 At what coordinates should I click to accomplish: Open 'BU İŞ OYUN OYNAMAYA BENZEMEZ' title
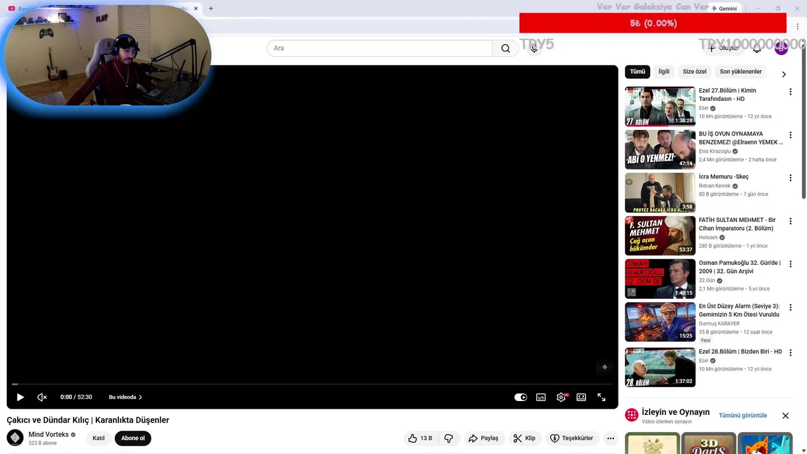click(741, 138)
